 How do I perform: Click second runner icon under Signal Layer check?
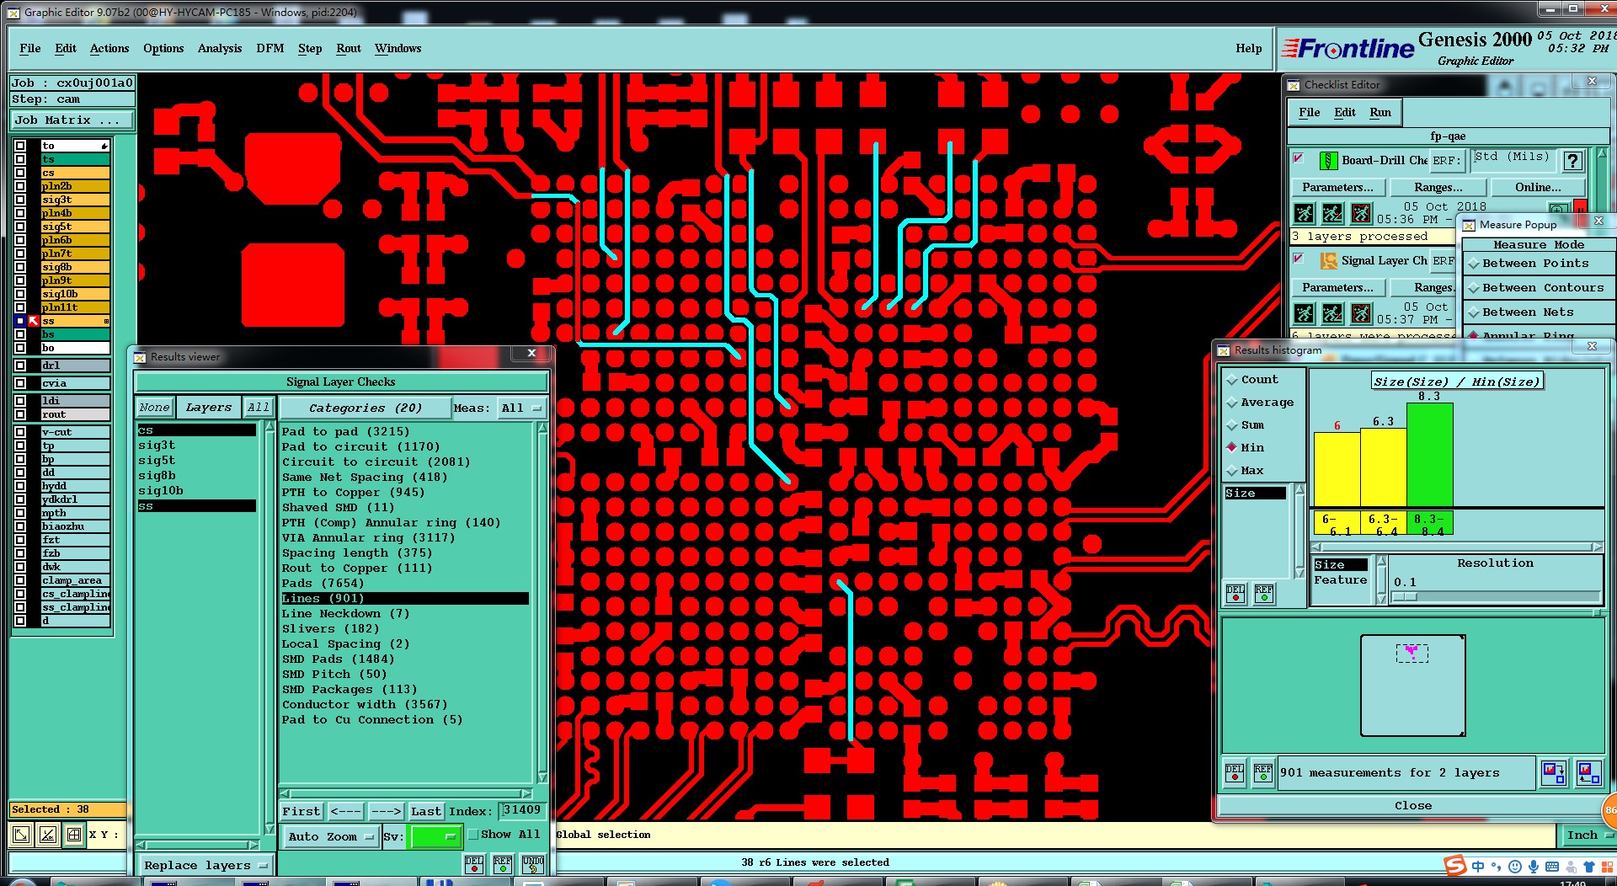coord(1332,314)
